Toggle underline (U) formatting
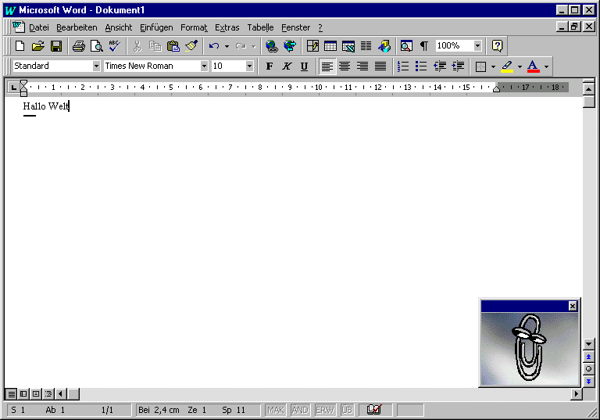 [304, 66]
